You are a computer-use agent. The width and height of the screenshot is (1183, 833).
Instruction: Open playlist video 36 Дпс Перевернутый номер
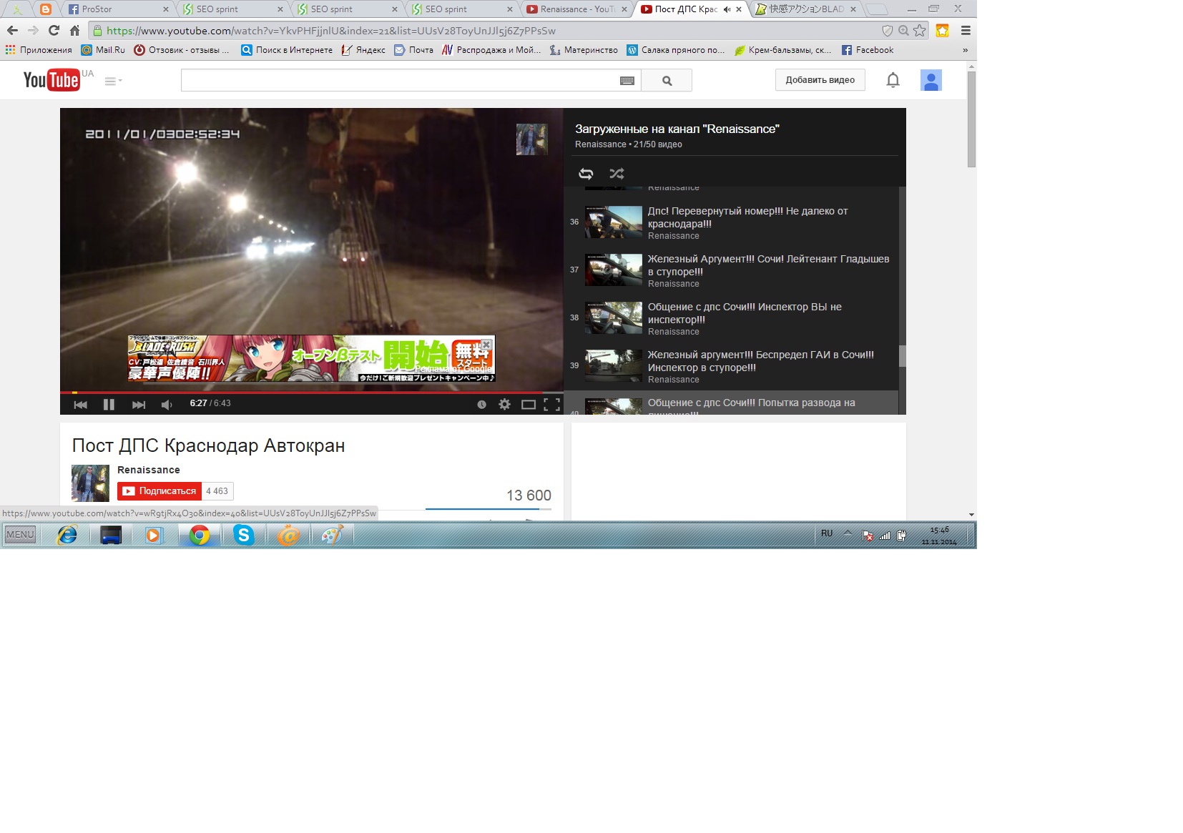click(x=731, y=222)
